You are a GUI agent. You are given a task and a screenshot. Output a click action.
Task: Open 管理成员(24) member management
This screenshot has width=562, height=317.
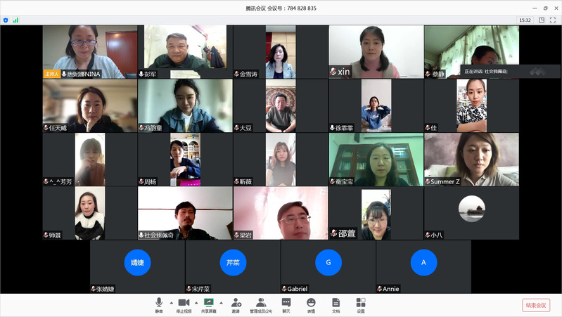click(261, 304)
